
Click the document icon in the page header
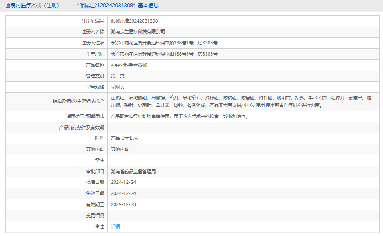coord(8,6)
